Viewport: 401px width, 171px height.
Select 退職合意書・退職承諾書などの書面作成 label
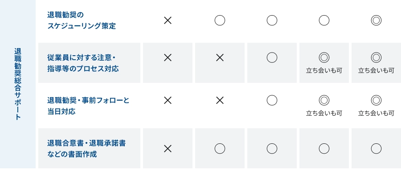[x=86, y=148]
